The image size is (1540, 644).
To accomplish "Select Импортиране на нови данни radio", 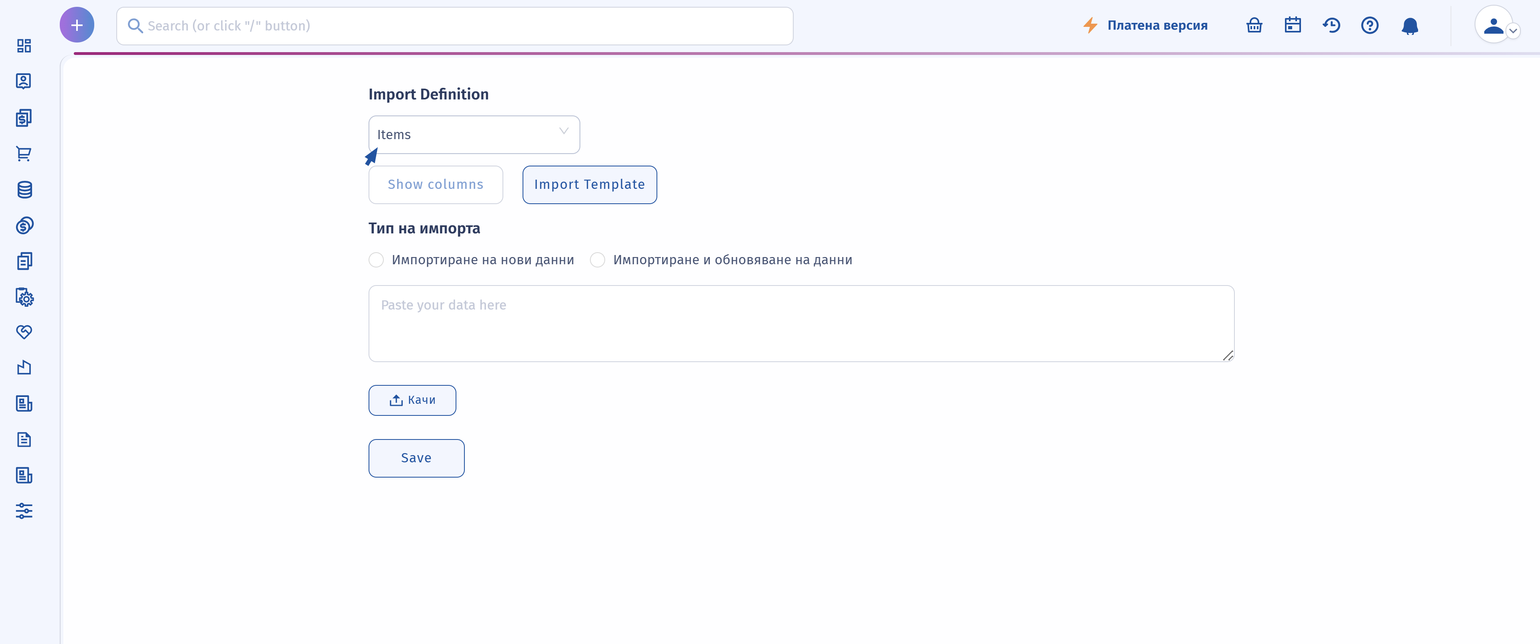I will 376,259.
